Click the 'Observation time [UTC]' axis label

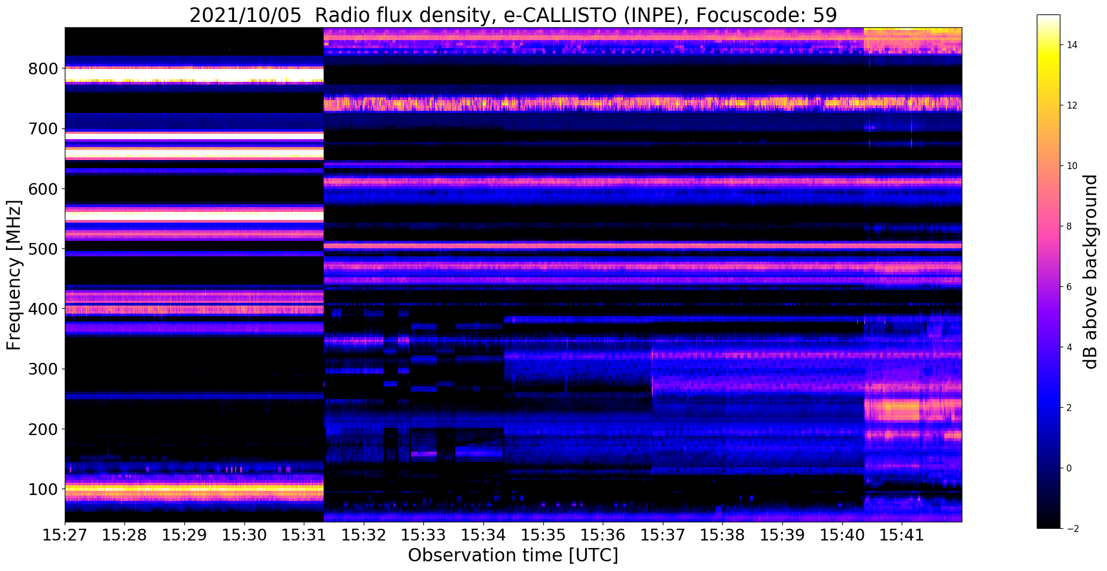pyautogui.click(x=513, y=555)
